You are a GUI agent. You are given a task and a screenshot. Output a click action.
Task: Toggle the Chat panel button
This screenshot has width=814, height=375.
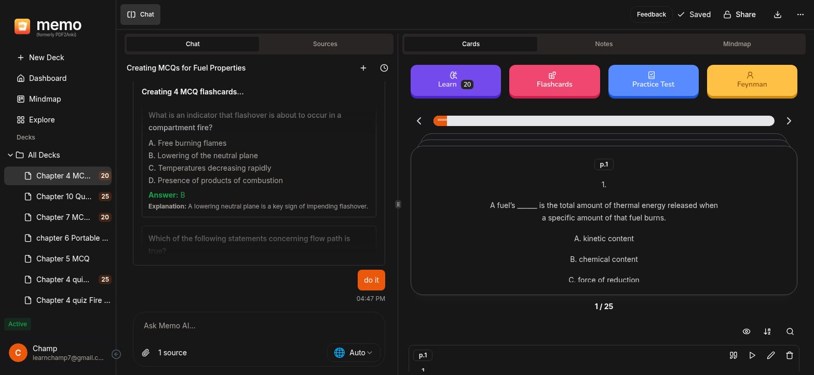(x=141, y=15)
